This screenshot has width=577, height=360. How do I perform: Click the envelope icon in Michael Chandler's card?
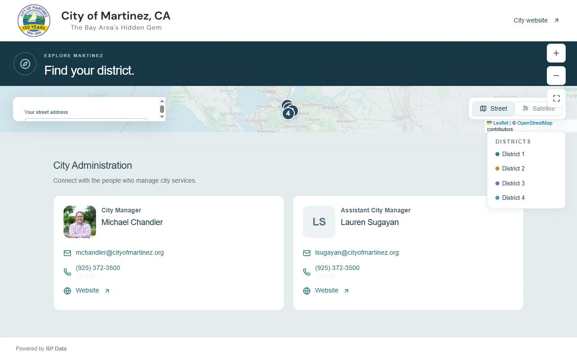[67, 253]
